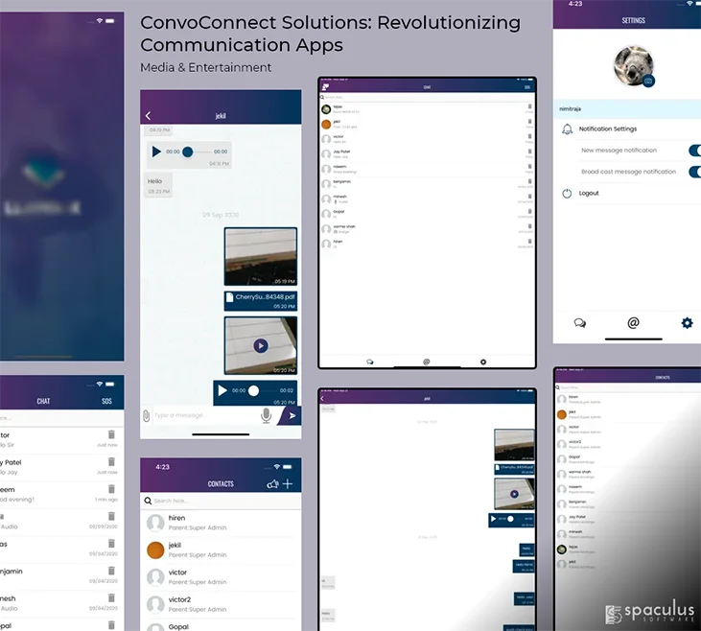This screenshot has width=701, height=631.
Task: Play the first audio message in phone jekil chat
Action: point(156,152)
